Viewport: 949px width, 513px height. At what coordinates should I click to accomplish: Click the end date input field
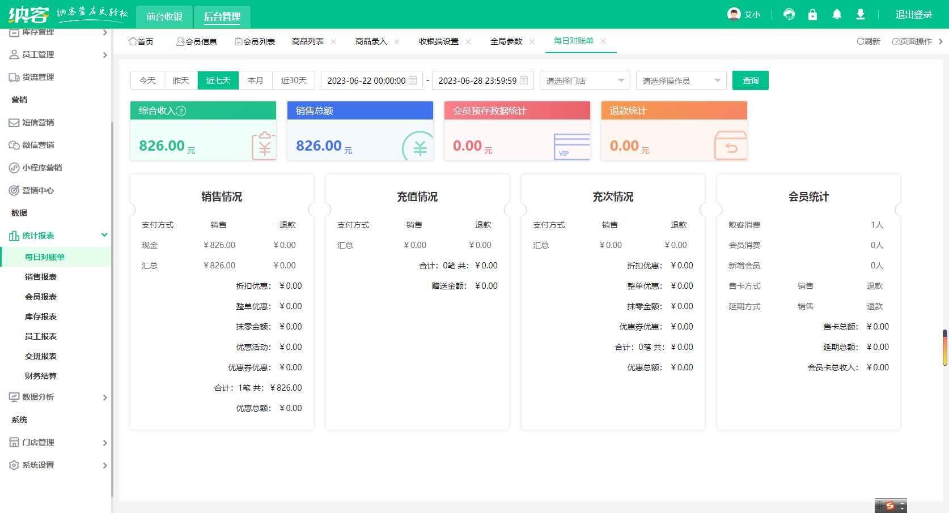pyautogui.click(x=477, y=80)
